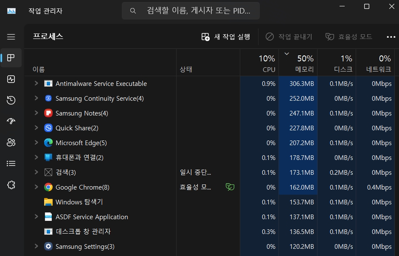This screenshot has width=399, height=256.
Task: Click the 휴대폰과 연결 (Phone Link) icon
Action: tap(48, 157)
